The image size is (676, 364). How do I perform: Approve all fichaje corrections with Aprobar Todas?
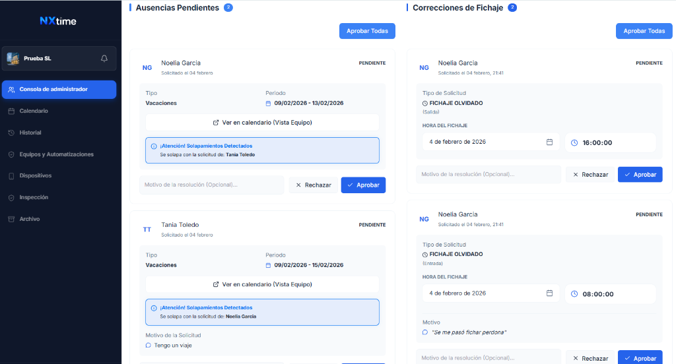pyautogui.click(x=644, y=31)
